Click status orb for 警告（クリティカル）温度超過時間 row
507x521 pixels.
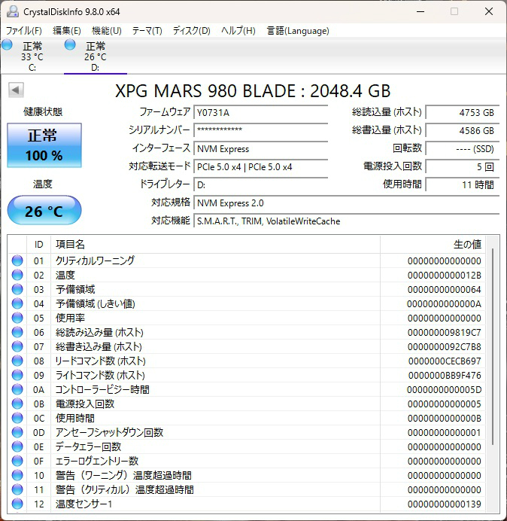tap(17, 489)
